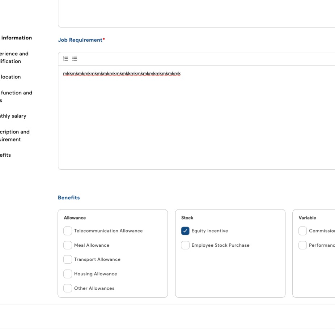Insert a bulleted list in Job Requirement

tap(75, 59)
